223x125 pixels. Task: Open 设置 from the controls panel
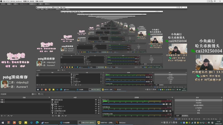(x=198, y=110)
